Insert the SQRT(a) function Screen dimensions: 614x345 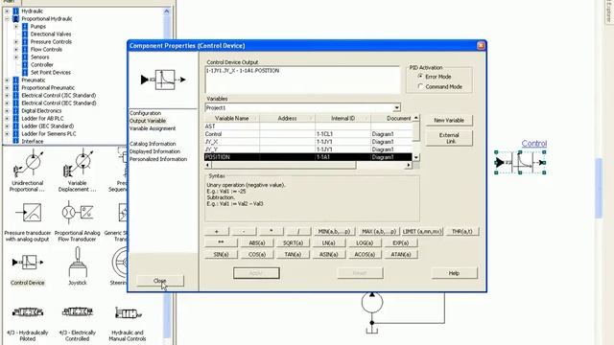[x=293, y=242]
